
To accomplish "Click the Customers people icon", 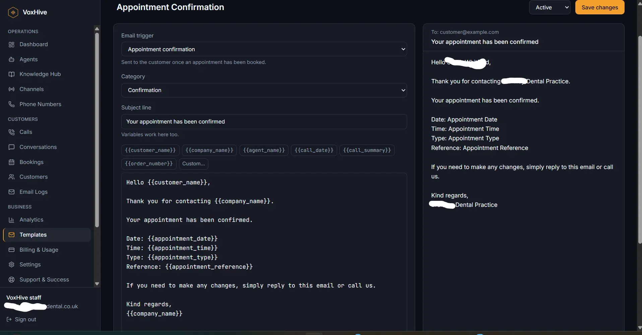I will pos(11,177).
